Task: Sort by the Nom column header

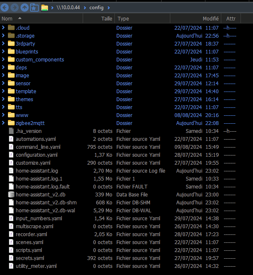Action: coord(8,19)
